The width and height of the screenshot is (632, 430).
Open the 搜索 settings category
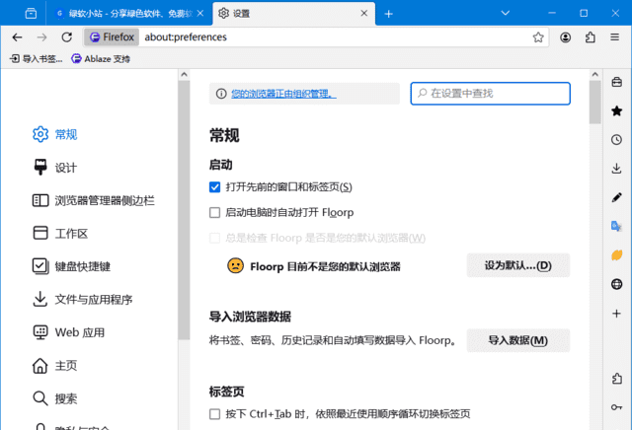(55, 398)
